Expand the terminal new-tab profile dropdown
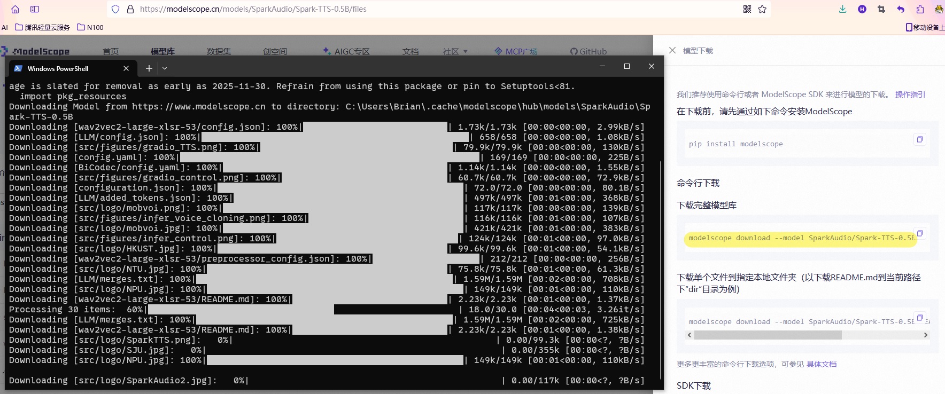The width and height of the screenshot is (945, 394). [x=165, y=68]
